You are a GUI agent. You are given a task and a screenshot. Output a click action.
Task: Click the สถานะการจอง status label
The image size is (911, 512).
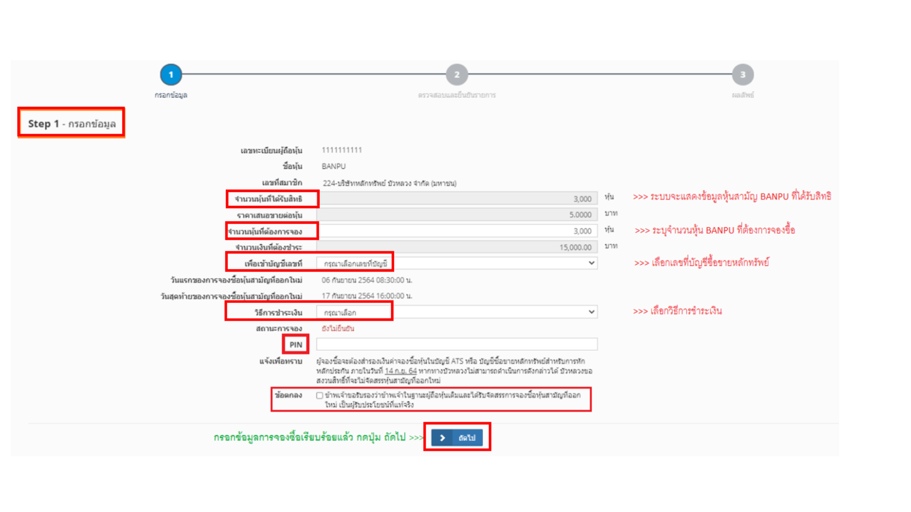tap(279, 329)
